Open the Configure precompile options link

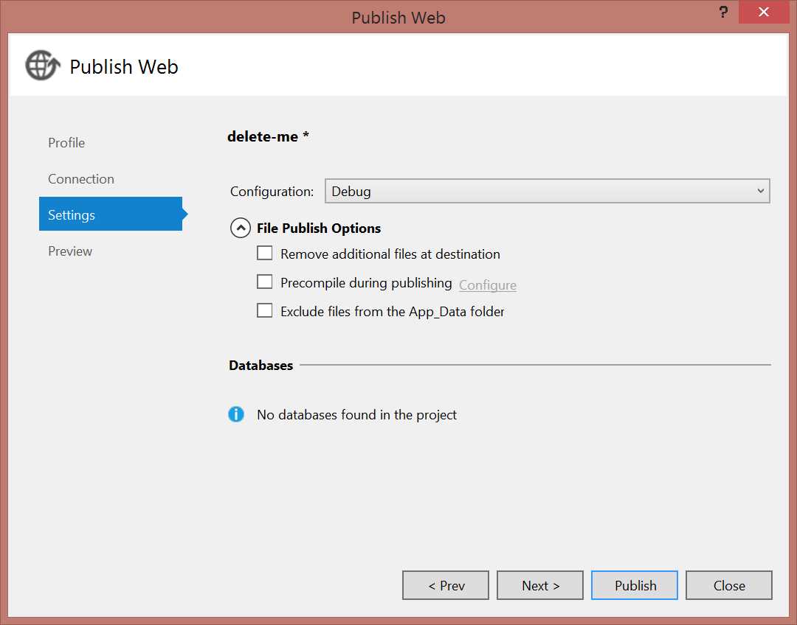[x=487, y=284]
